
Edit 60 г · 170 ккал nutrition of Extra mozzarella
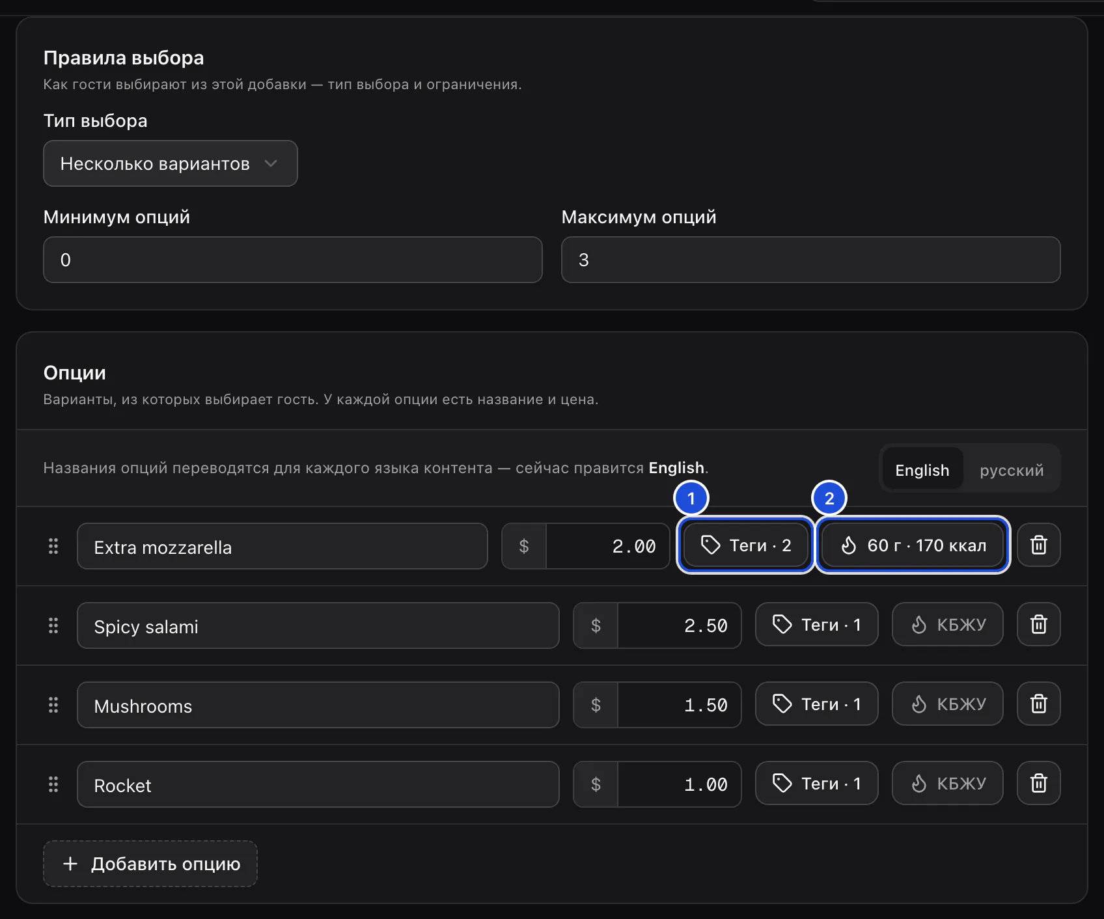[x=913, y=545]
